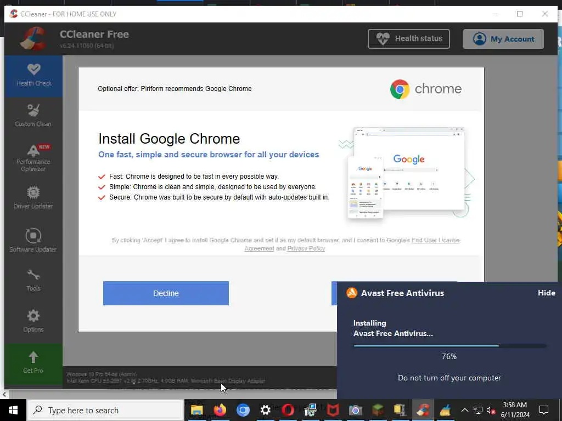This screenshot has height=421, width=562.
Task: Show hidden system tray icons
Action: (464, 410)
